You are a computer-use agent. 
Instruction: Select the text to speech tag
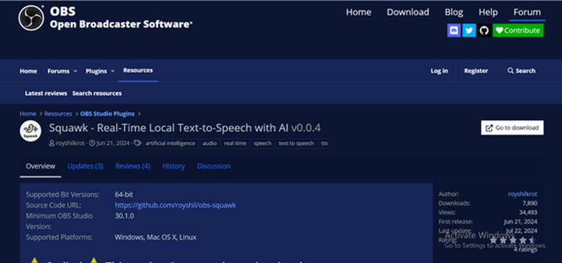(296, 143)
